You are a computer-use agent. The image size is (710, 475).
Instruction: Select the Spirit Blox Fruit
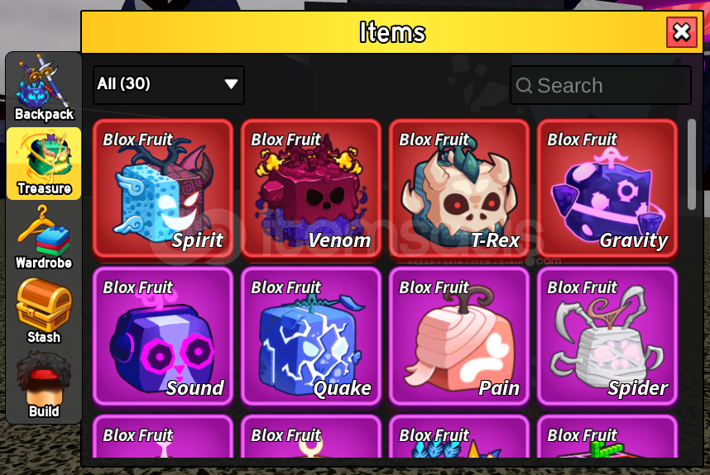163,189
